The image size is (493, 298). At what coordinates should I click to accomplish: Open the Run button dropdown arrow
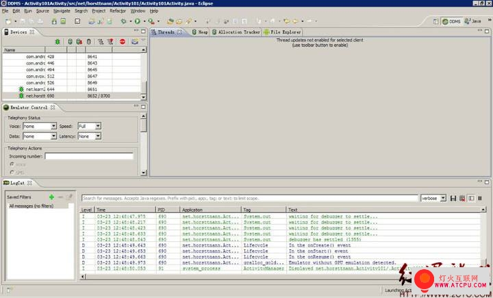click(x=144, y=21)
